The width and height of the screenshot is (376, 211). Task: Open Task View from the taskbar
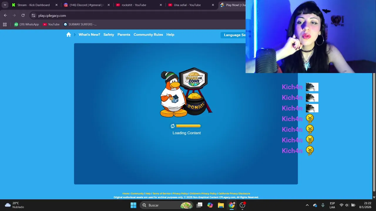click(x=199, y=205)
